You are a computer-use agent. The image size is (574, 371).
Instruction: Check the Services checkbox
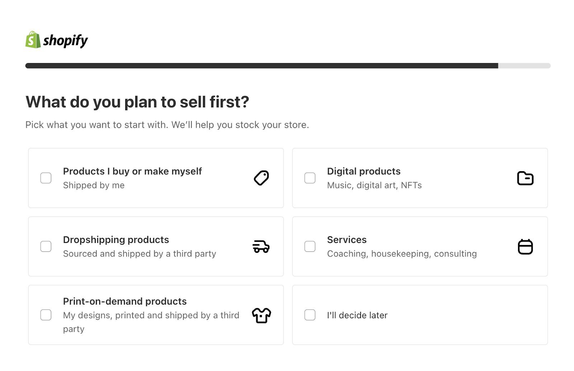310,246
